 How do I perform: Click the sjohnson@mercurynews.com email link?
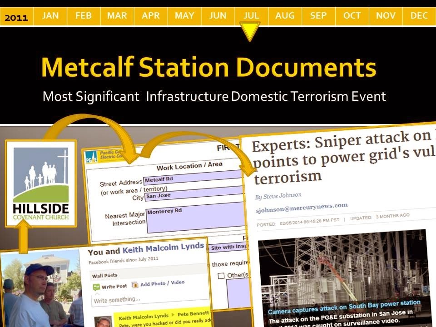302,208
